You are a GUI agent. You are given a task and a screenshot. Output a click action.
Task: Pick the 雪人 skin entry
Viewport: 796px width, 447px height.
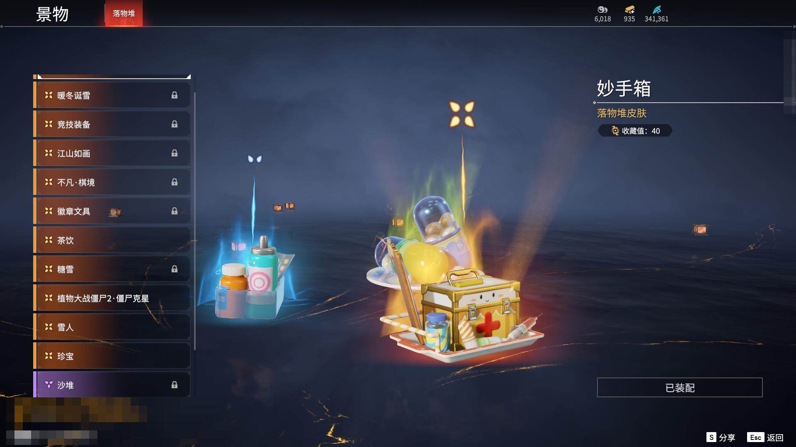tap(112, 327)
